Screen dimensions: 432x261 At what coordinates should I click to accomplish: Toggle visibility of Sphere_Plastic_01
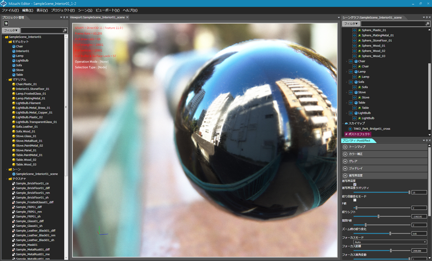pos(355,30)
